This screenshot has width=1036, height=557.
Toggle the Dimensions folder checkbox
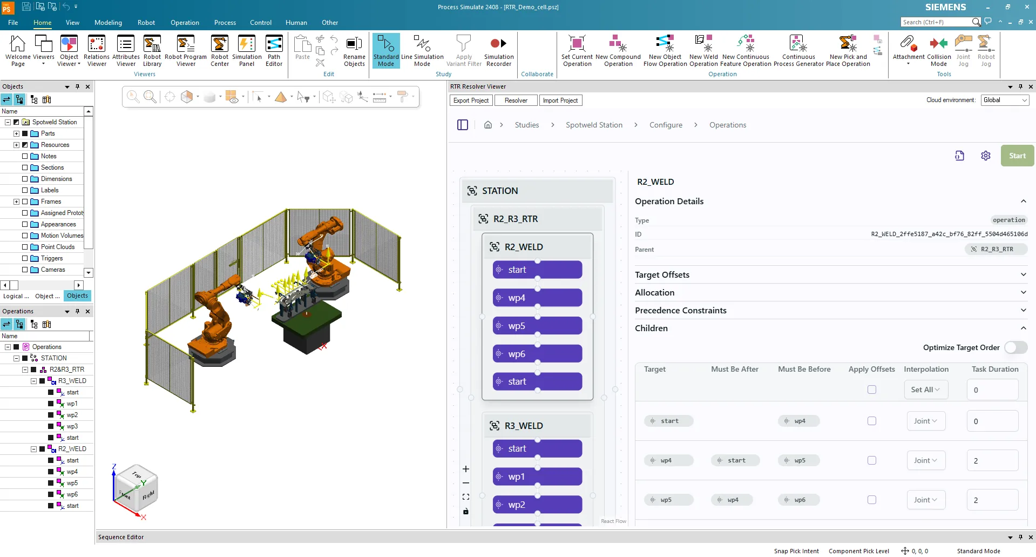pyautogui.click(x=25, y=179)
